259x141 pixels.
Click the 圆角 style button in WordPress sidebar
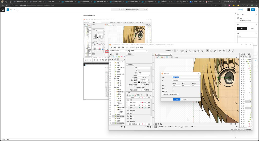point(252,29)
